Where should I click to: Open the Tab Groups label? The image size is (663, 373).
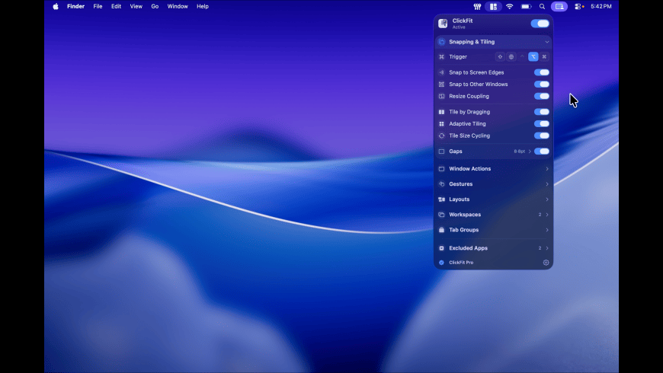(464, 229)
